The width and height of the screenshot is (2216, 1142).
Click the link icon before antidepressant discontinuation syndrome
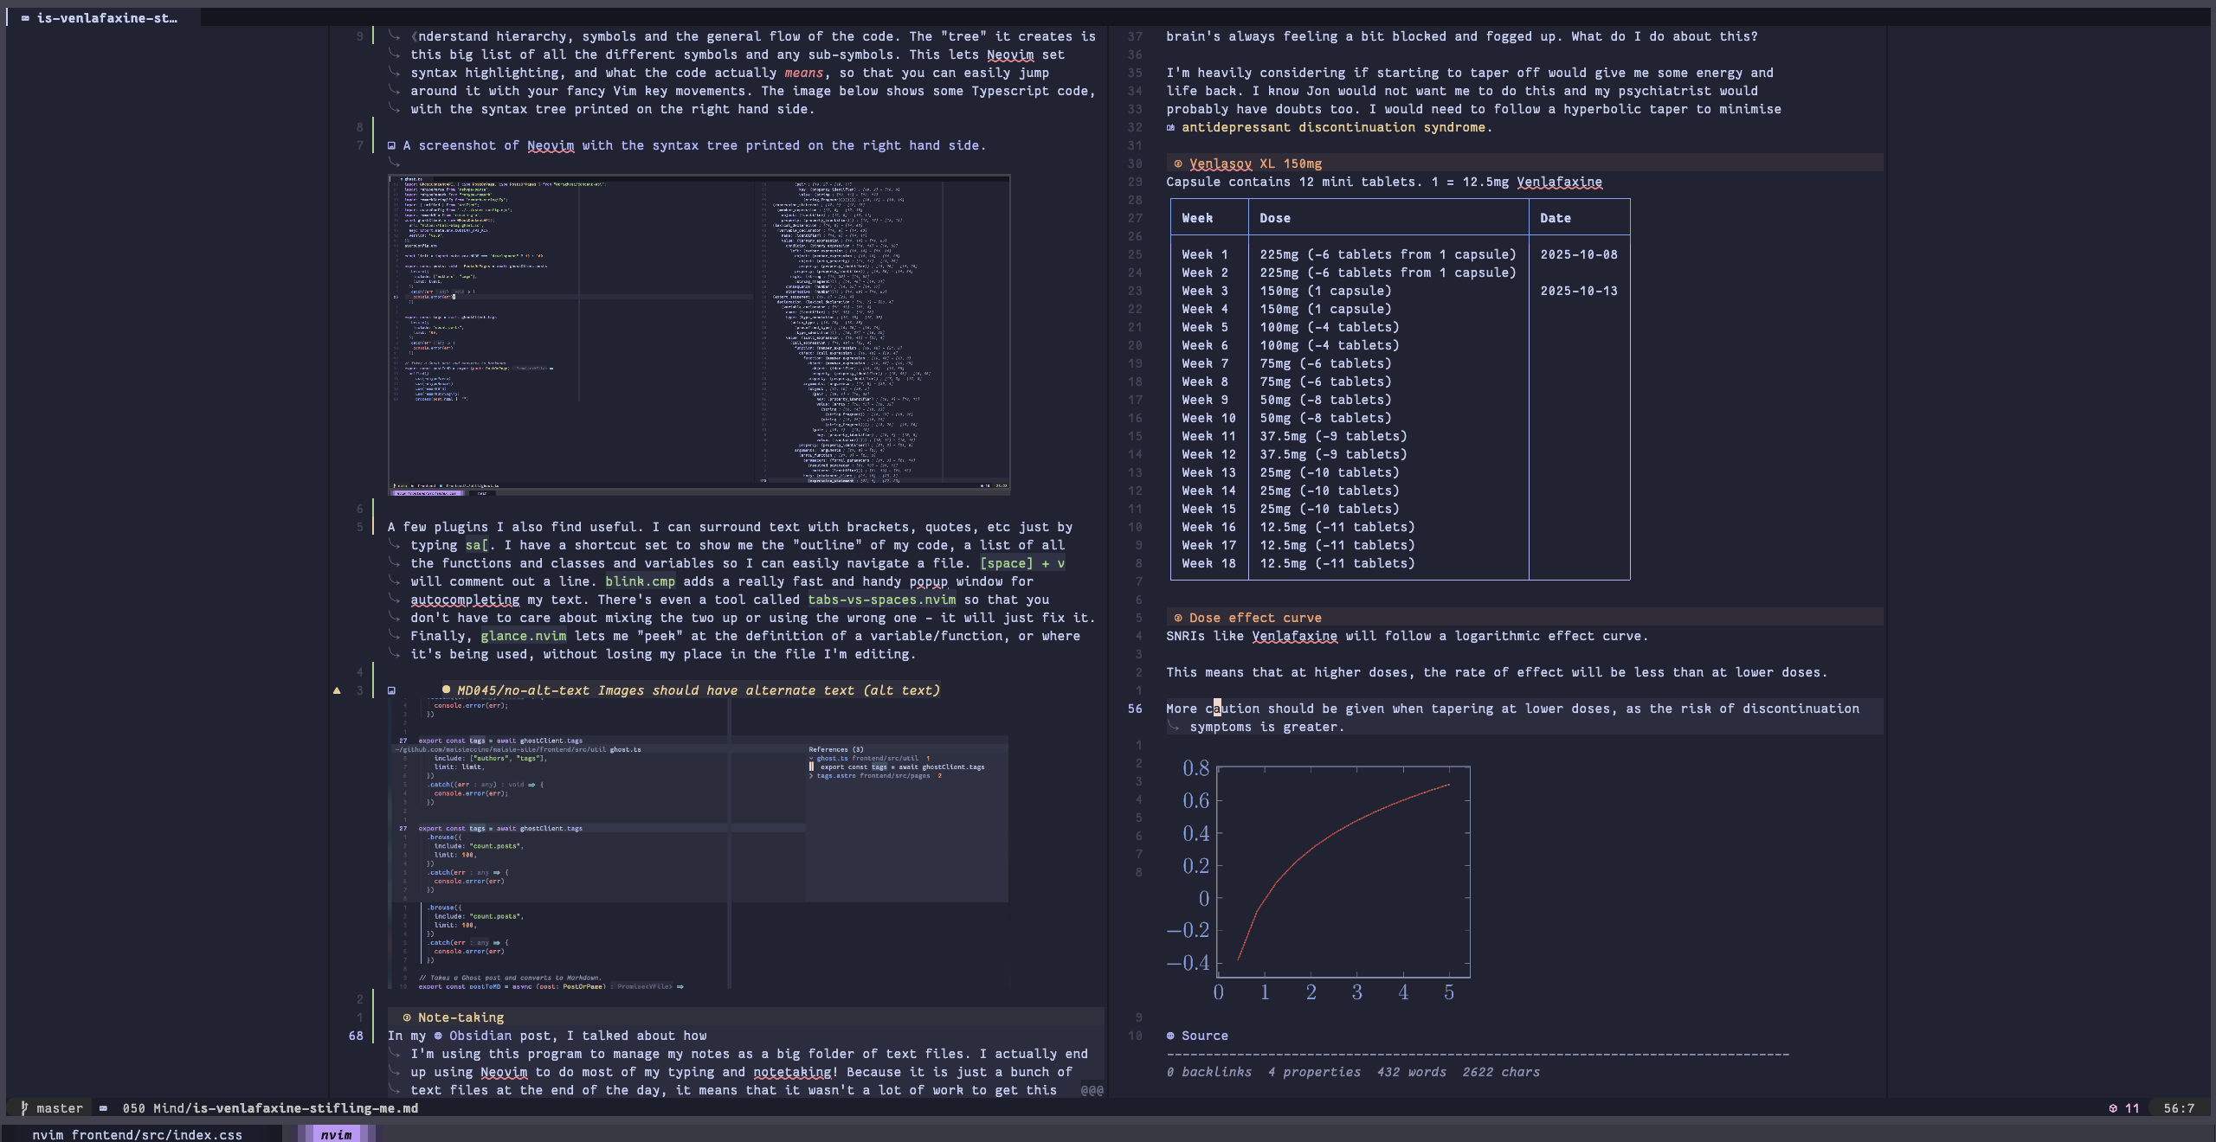click(1169, 127)
